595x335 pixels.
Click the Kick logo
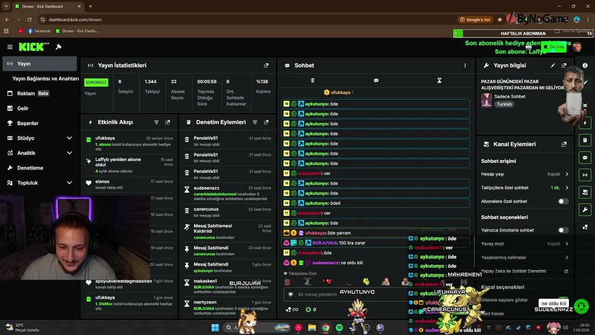point(34,47)
